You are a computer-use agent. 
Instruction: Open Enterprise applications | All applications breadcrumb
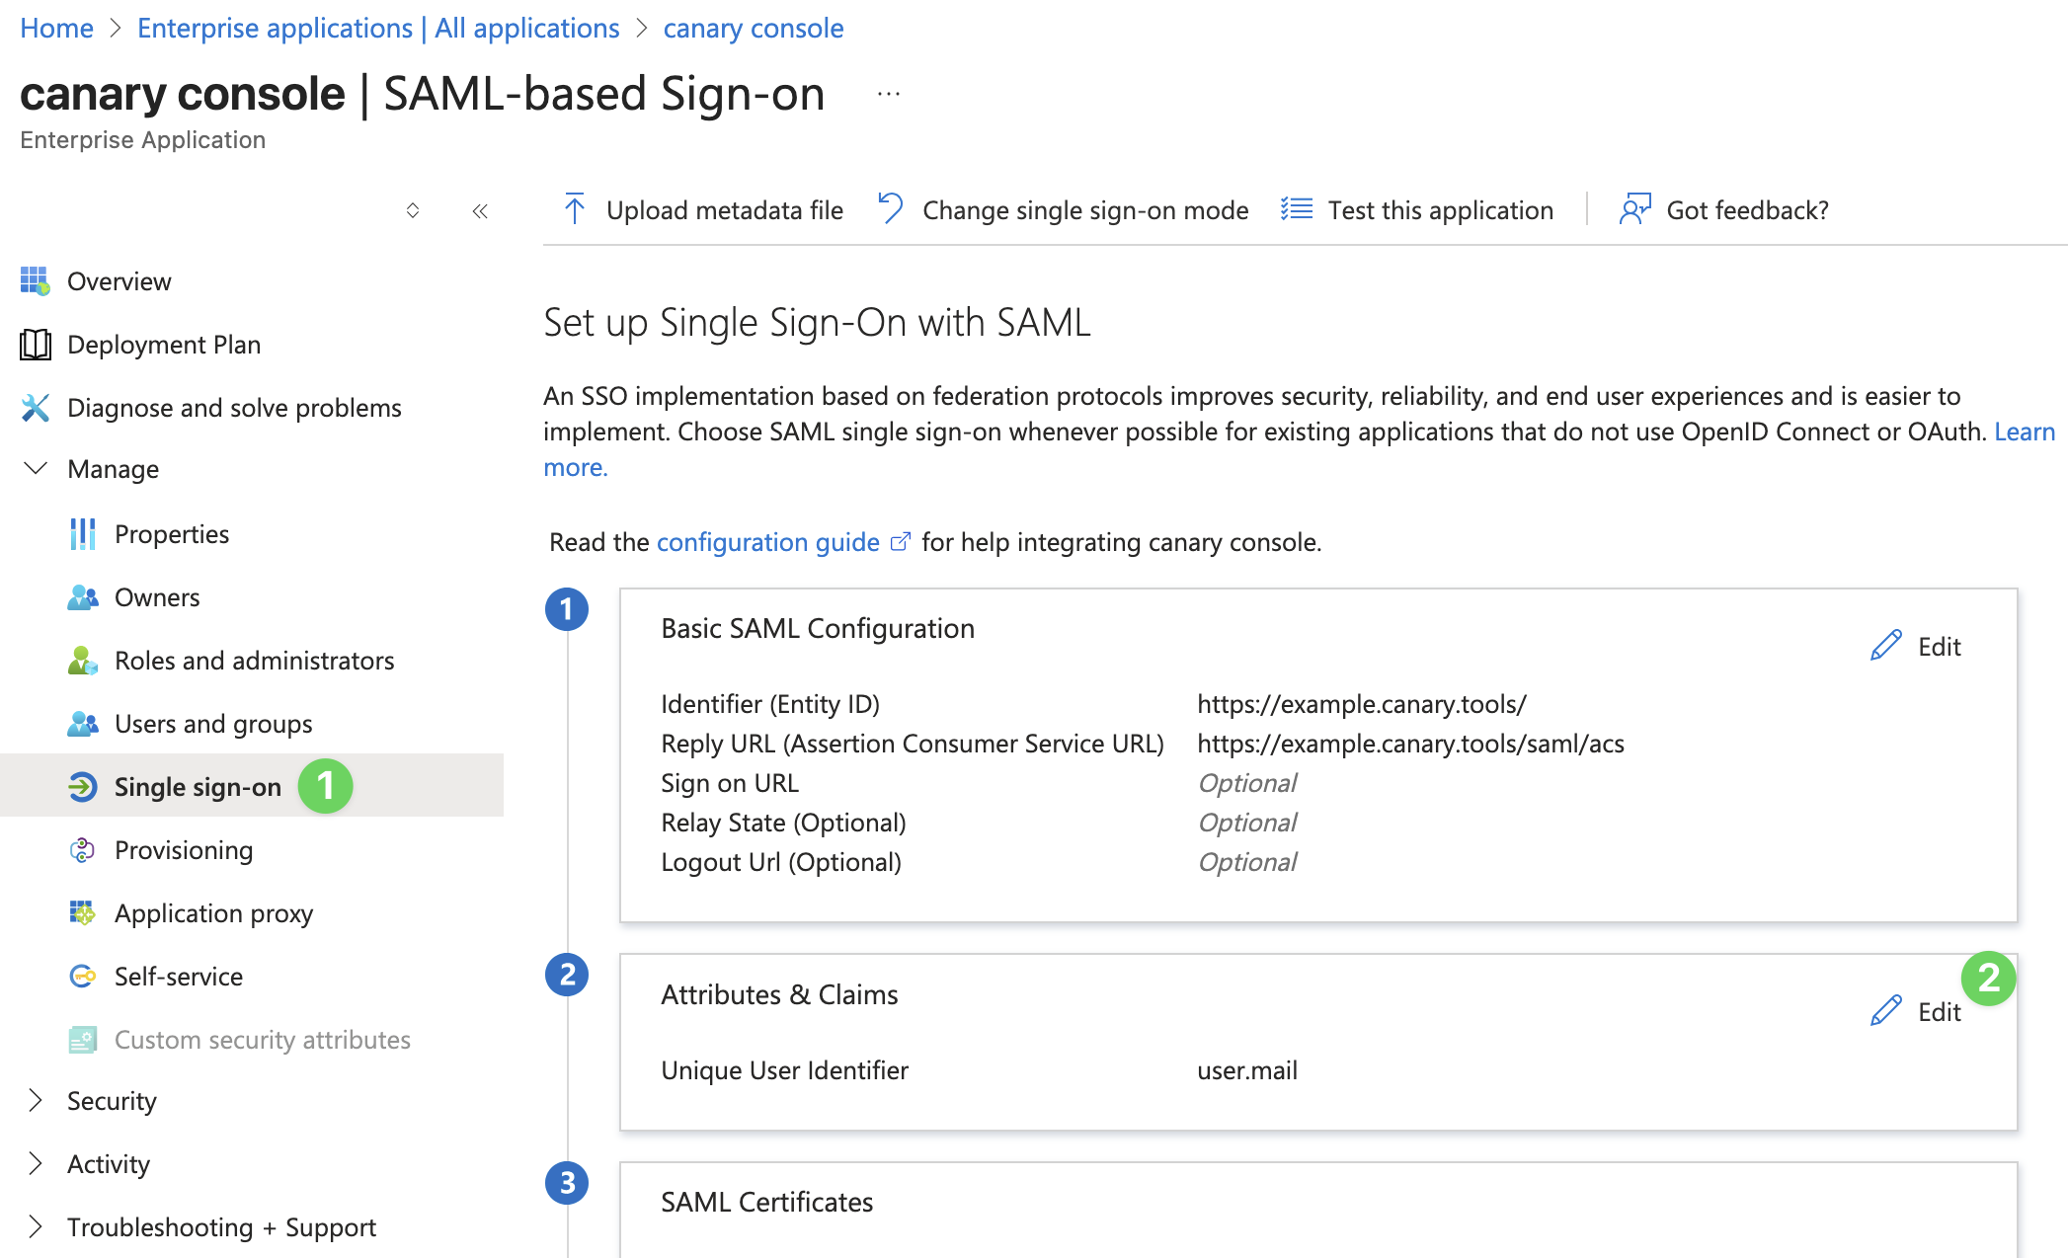click(x=378, y=28)
